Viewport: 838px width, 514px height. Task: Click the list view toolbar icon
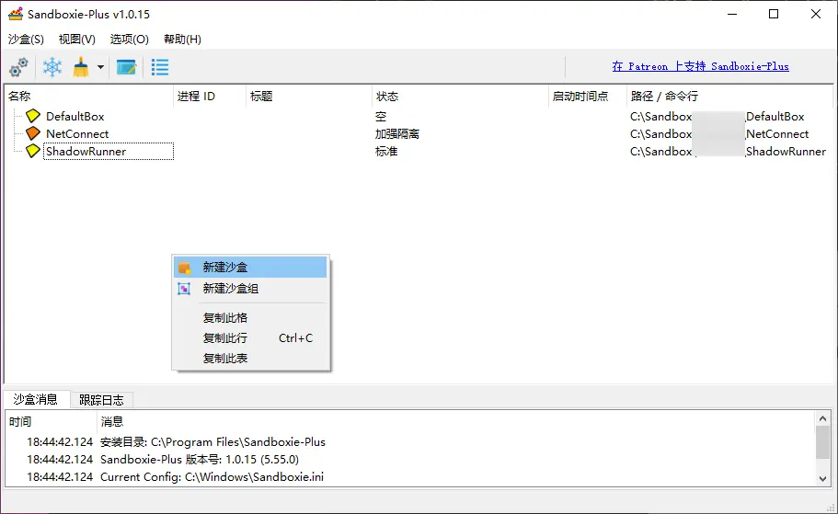click(160, 67)
